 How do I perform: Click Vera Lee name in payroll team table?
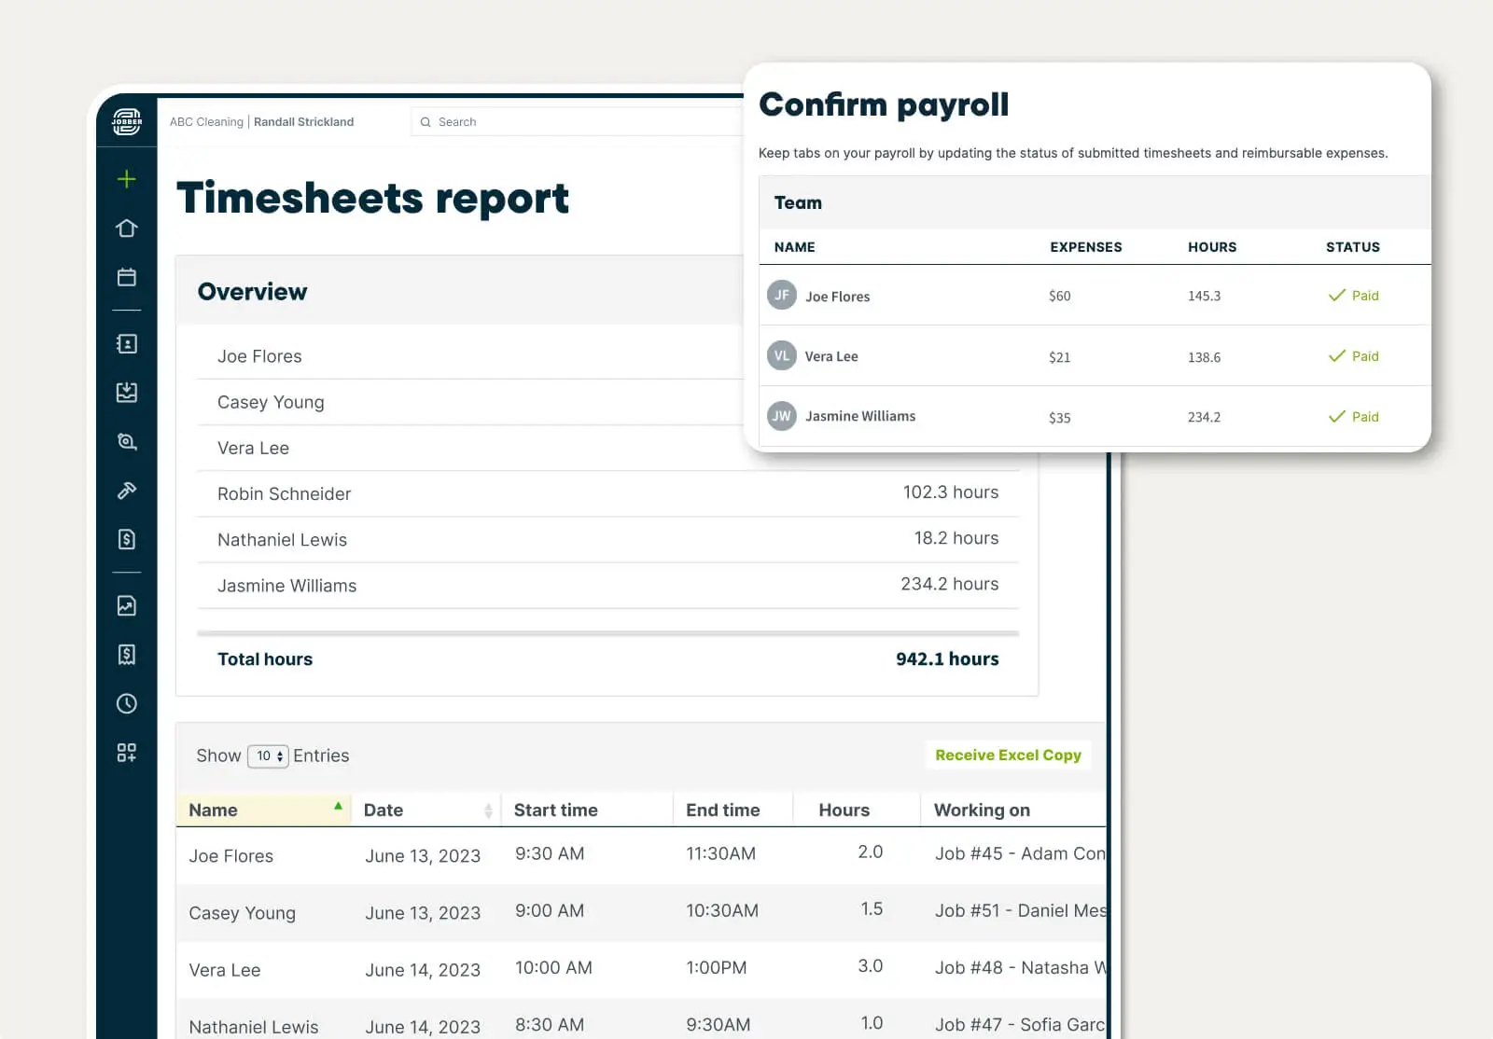(831, 356)
